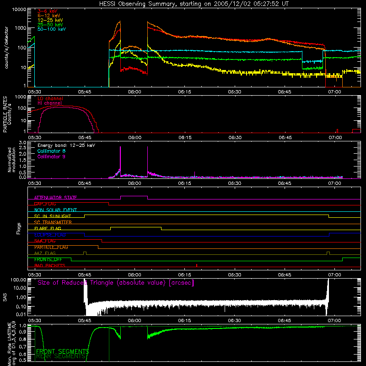Click the counts/s/detector axis label
Screen dimensions: 366x366
(6, 48)
